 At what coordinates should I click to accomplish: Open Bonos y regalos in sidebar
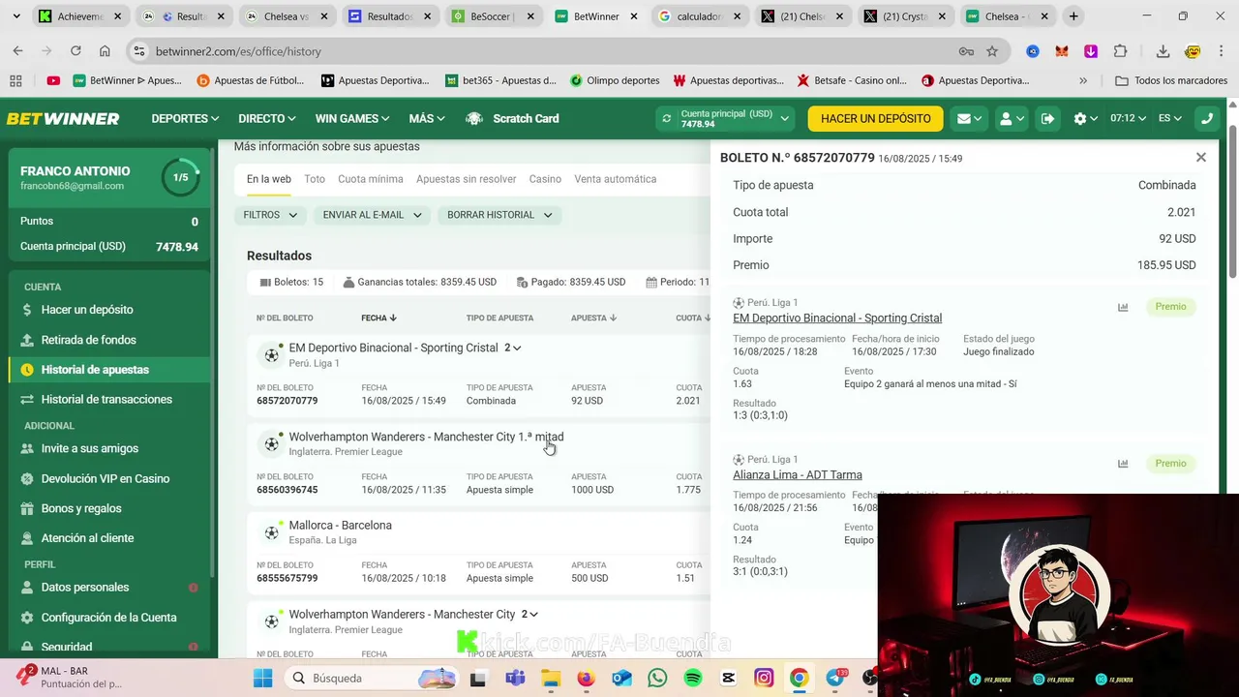108,508
